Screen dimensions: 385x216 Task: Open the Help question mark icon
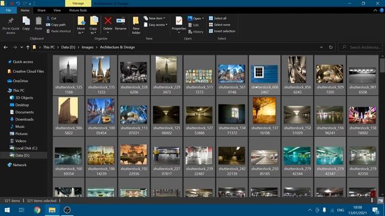pos(382,10)
